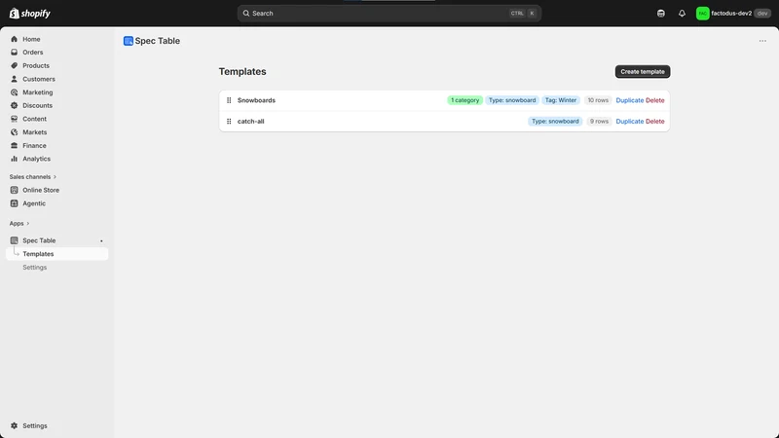
Task: Open the Finance bank icon
Action: 14,145
